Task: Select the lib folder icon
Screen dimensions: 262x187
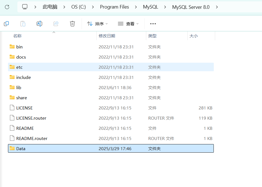Action: pos(12,87)
